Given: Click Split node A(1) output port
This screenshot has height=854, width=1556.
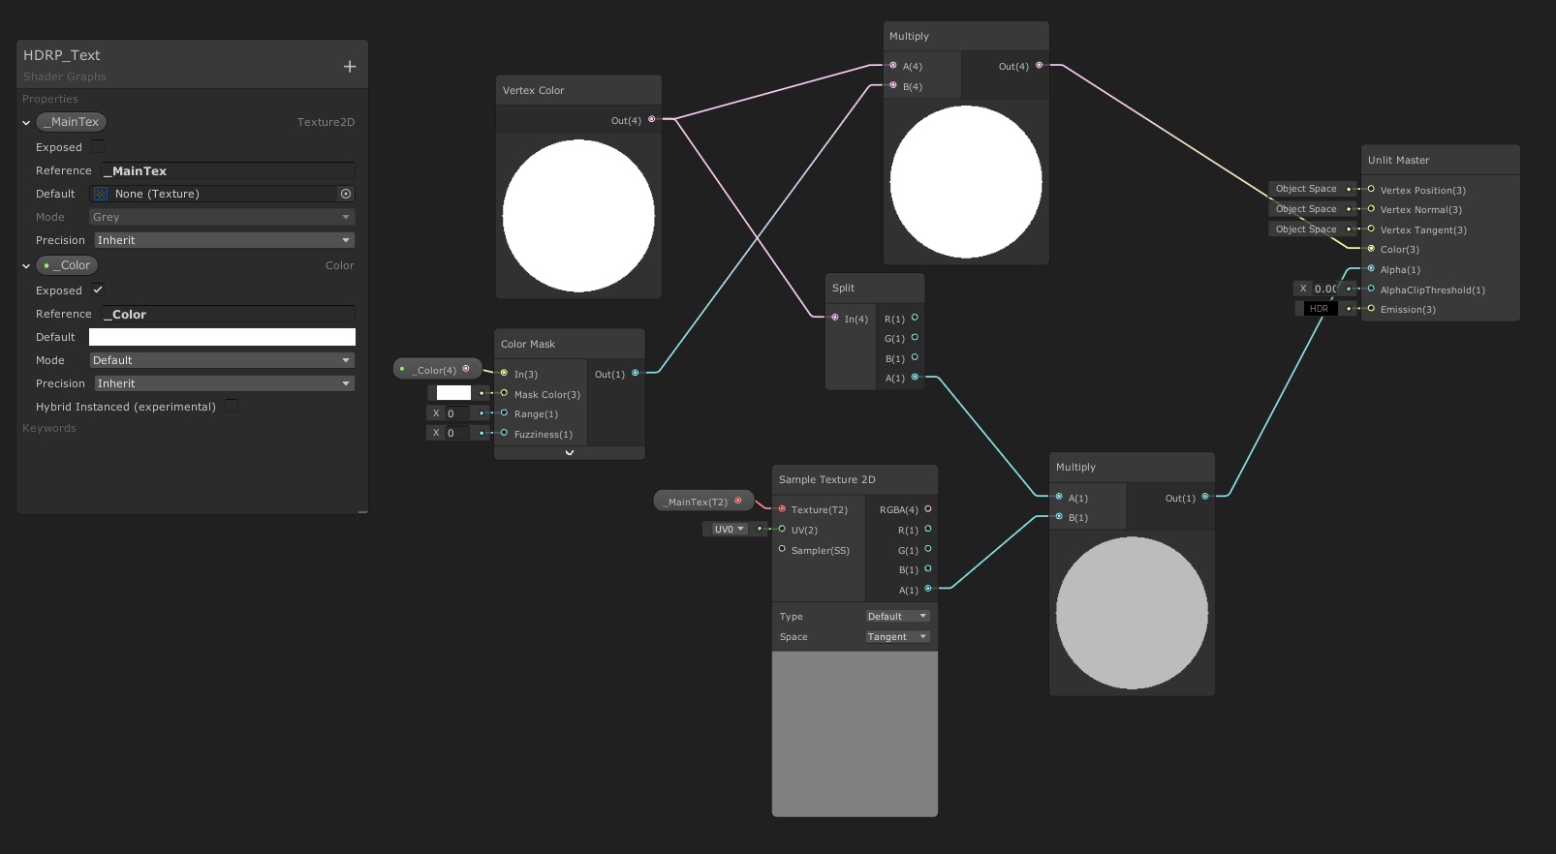Looking at the screenshot, I should [x=915, y=377].
